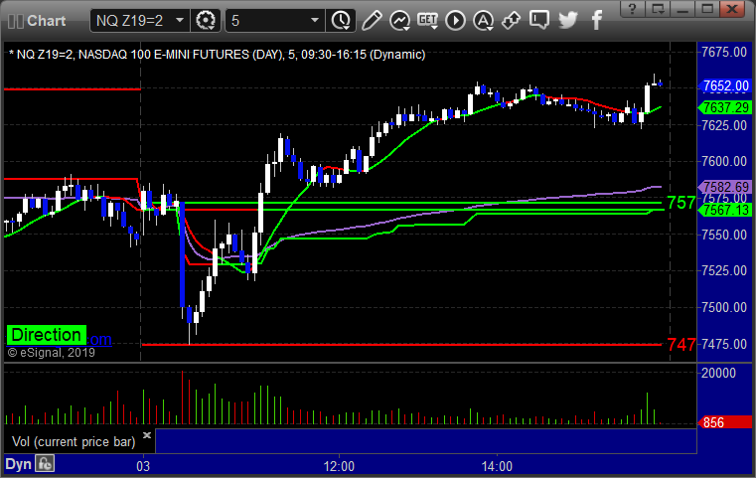
Task: Click the 20000 volume axis label
Action: point(718,373)
